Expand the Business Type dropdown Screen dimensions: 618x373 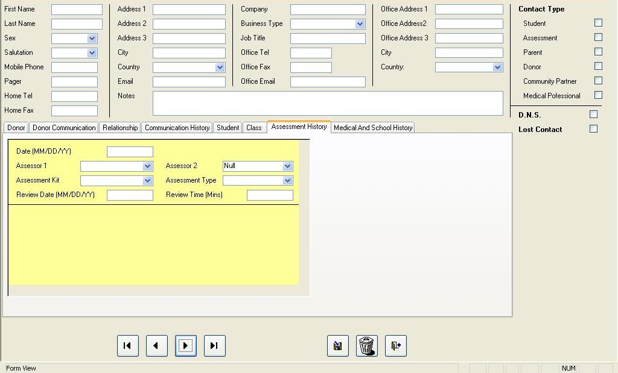(x=360, y=24)
